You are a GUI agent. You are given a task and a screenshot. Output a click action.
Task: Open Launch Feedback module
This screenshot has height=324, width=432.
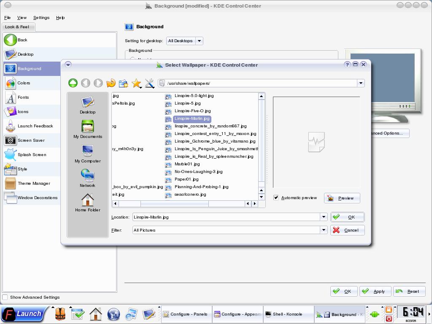coord(32,126)
